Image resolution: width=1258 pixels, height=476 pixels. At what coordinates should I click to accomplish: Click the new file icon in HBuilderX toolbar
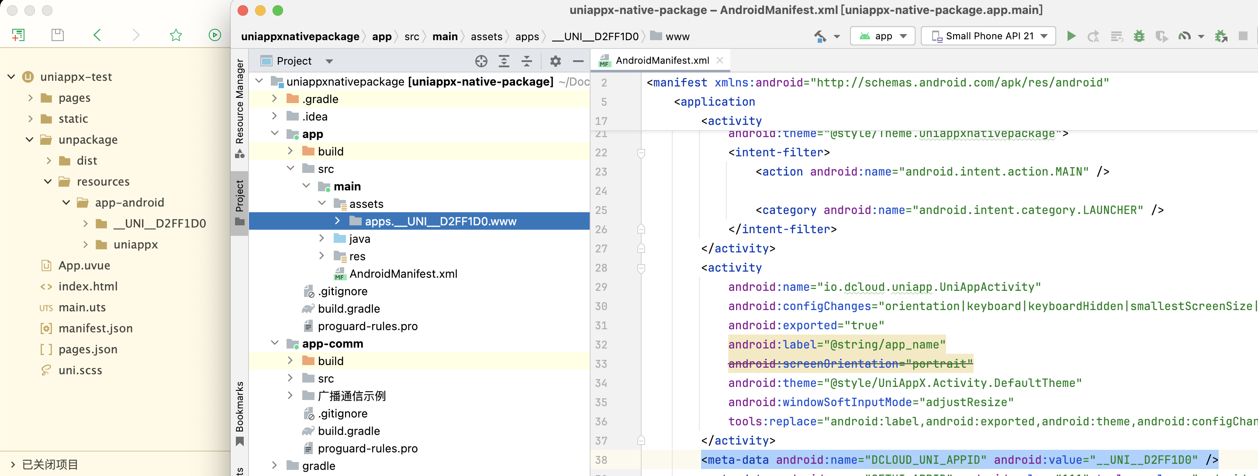(x=18, y=35)
